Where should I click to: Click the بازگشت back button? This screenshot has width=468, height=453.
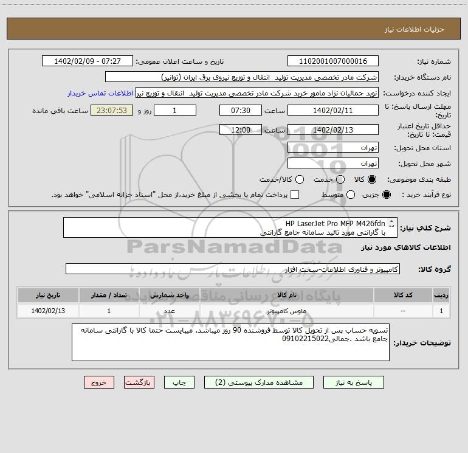(139, 382)
